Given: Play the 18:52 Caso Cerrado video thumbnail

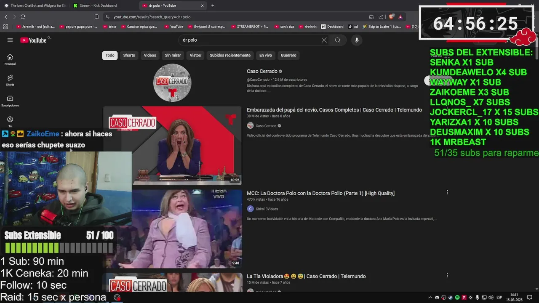Looking at the screenshot, I should click(172, 146).
